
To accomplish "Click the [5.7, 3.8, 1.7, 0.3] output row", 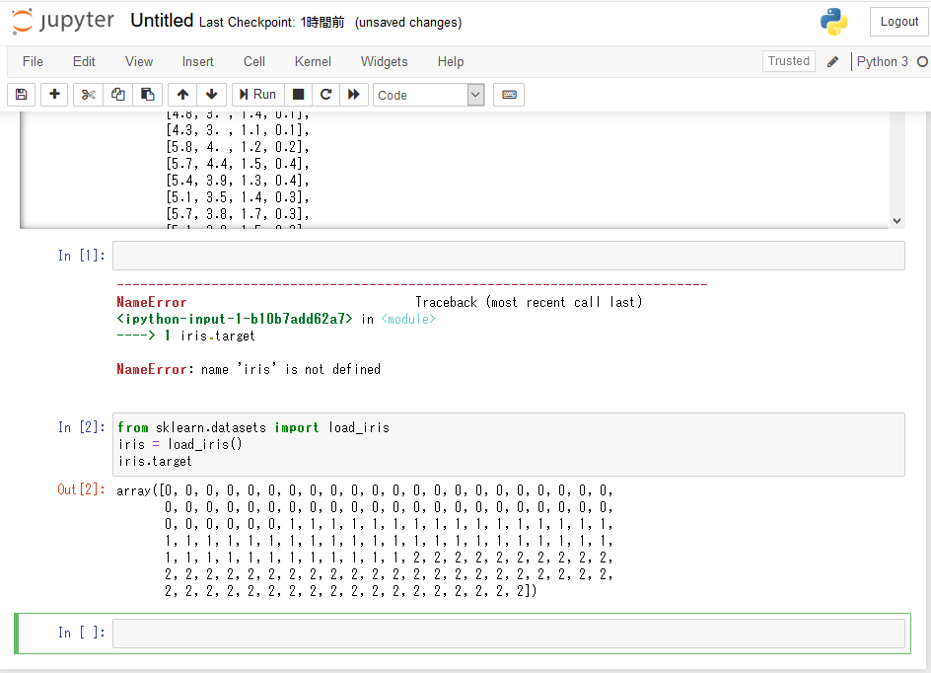I will 238,214.
